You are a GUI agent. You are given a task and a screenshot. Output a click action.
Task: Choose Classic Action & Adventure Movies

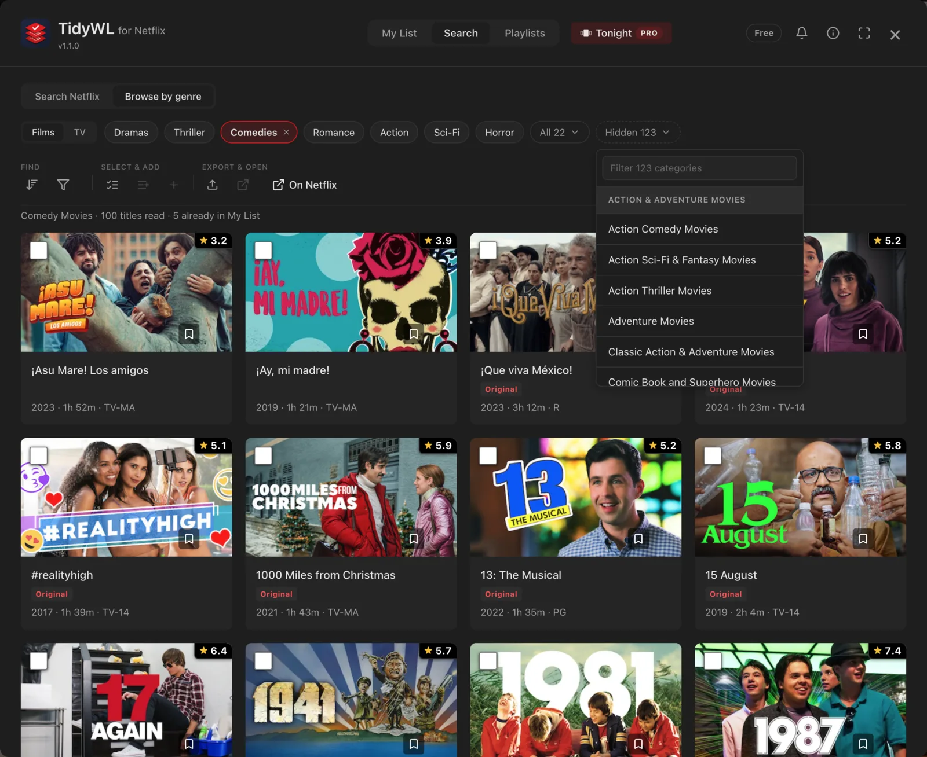tap(699, 352)
